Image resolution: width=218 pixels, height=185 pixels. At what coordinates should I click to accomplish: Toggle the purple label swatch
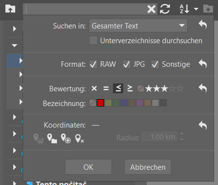point(139,103)
